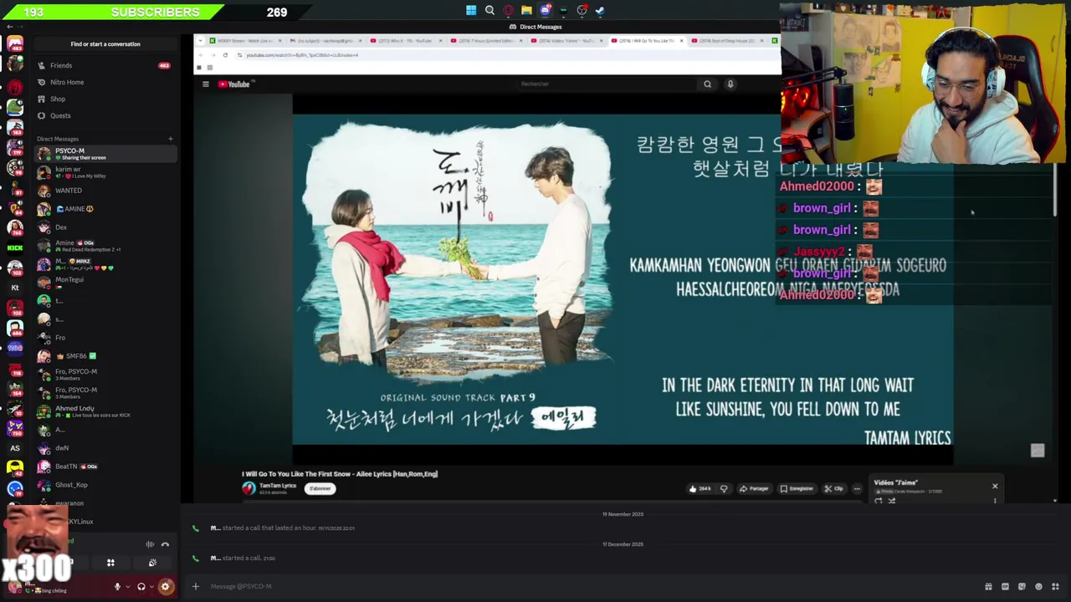Reload the browser page

point(225,55)
